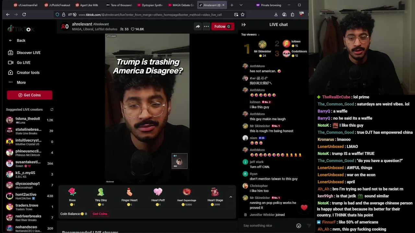
Task: Expand the list all tabs chevron
Action: tap(241, 5)
